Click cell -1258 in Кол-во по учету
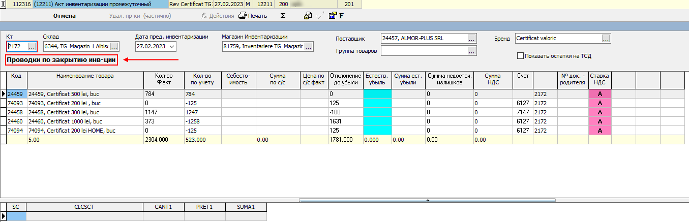689x222 pixels. (203, 121)
